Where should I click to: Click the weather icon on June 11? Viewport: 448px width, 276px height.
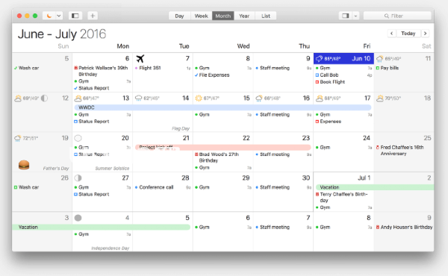pyautogui.click(x=380, y=59)
